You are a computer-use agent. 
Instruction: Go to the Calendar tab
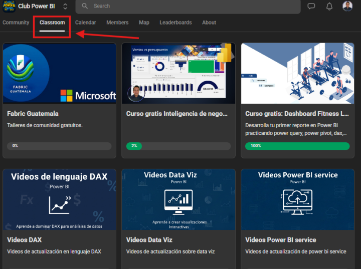pos(85,23)
